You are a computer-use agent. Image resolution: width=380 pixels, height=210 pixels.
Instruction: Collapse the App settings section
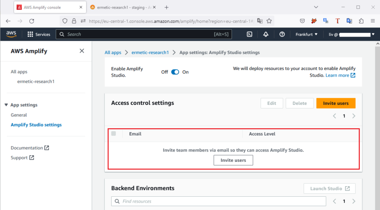6,105
